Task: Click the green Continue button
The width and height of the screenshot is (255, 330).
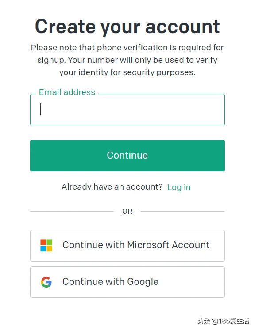Action: coord(127,156)
